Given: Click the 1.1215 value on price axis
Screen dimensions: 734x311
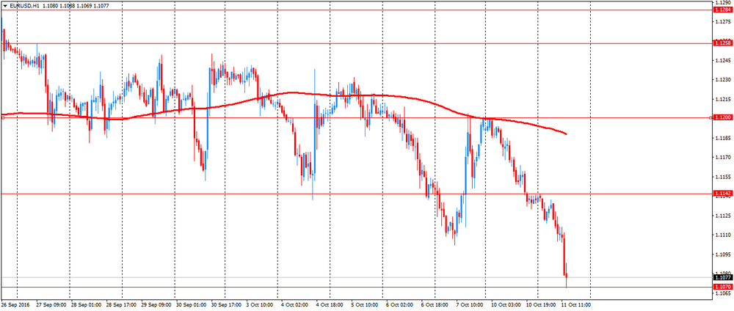Looking at the screenshot, I should click(x=722, y=100).
